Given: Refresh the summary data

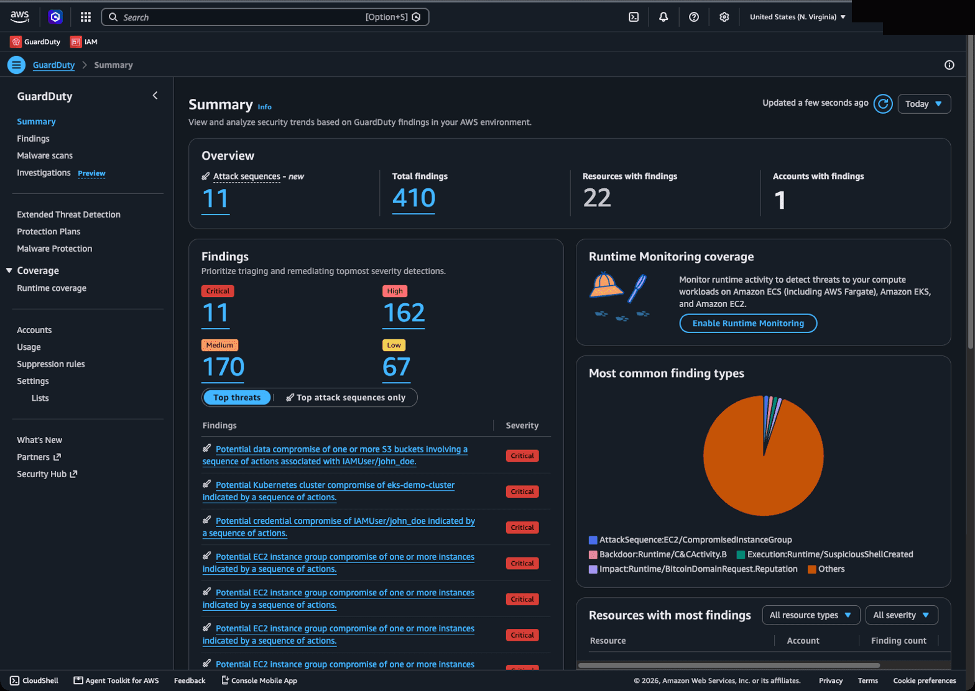Looking at the screenshot, I should [883, 104].
